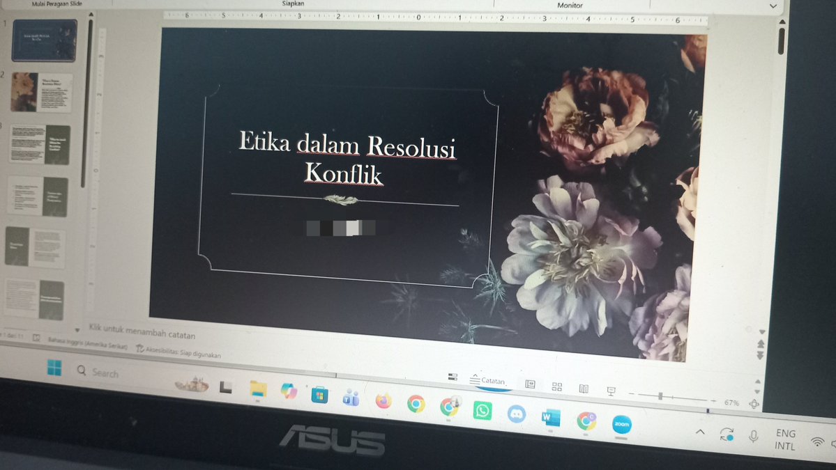Image resolution: width=836 pixels, height=470 pixels.
Task: Click editor scroll down arrow
Action: (762, 331)
